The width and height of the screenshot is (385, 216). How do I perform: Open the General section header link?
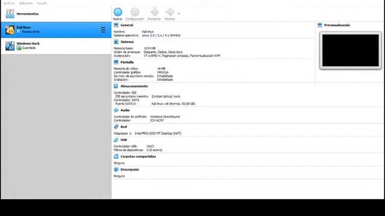tap(127, 25)
